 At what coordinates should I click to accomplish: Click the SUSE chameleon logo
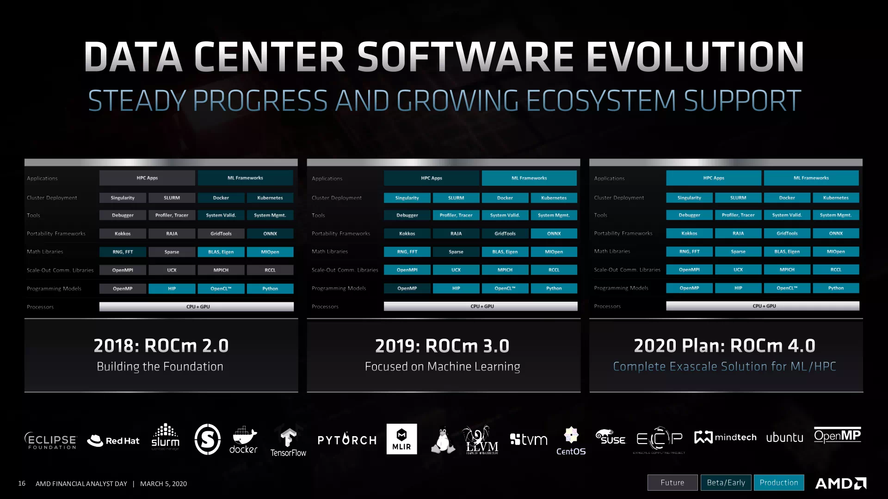(x=610, y=437)
